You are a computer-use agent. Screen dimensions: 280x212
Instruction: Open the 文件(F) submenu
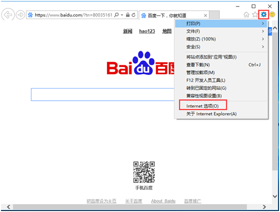click(221, 32)
